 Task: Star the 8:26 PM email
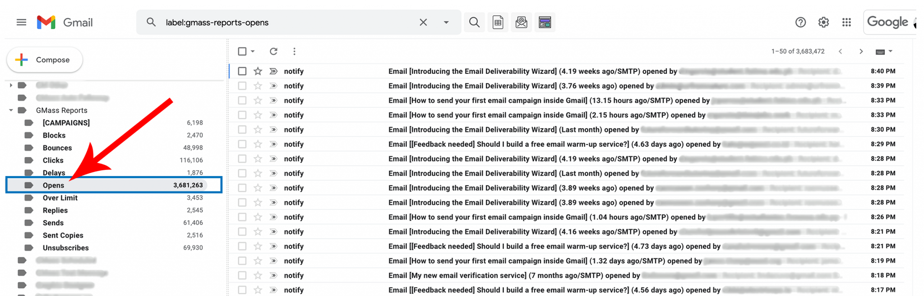click(x=258, y=217)
